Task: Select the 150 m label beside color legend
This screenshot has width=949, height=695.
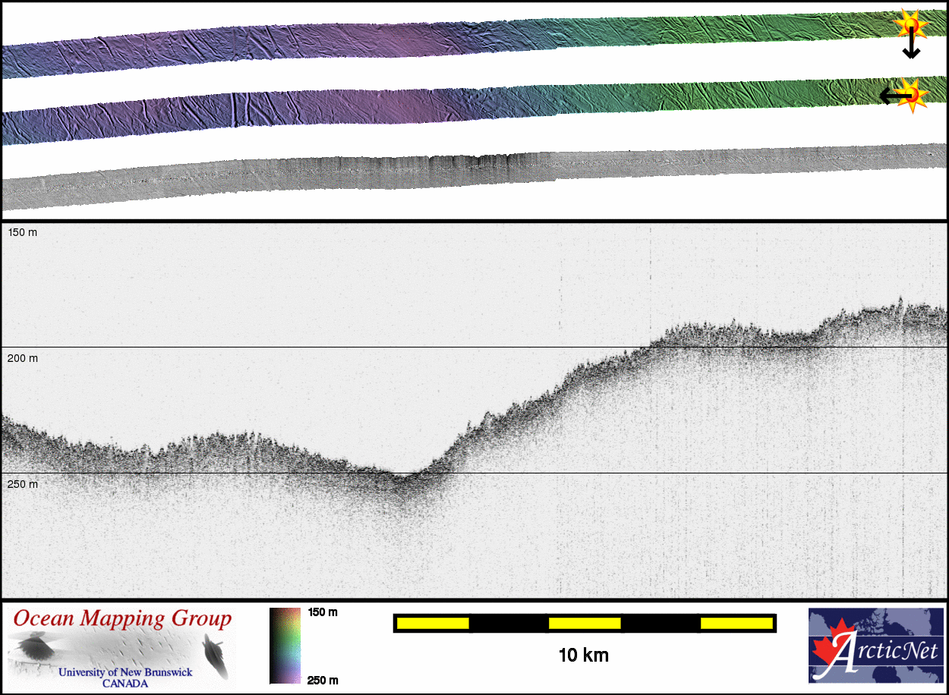Action: 322,612
